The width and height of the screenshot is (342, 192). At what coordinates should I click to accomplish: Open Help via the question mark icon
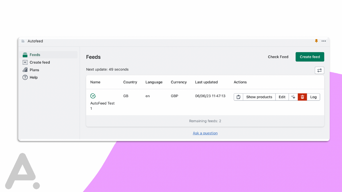click(x=25, y=77)
